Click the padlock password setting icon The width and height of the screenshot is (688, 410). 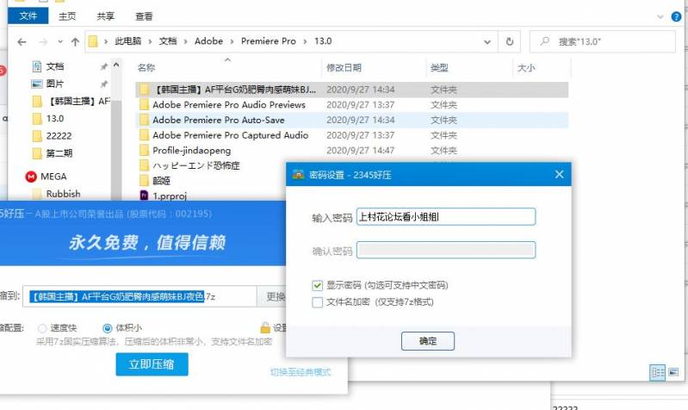pyautogui.click(x=265, y=327)
